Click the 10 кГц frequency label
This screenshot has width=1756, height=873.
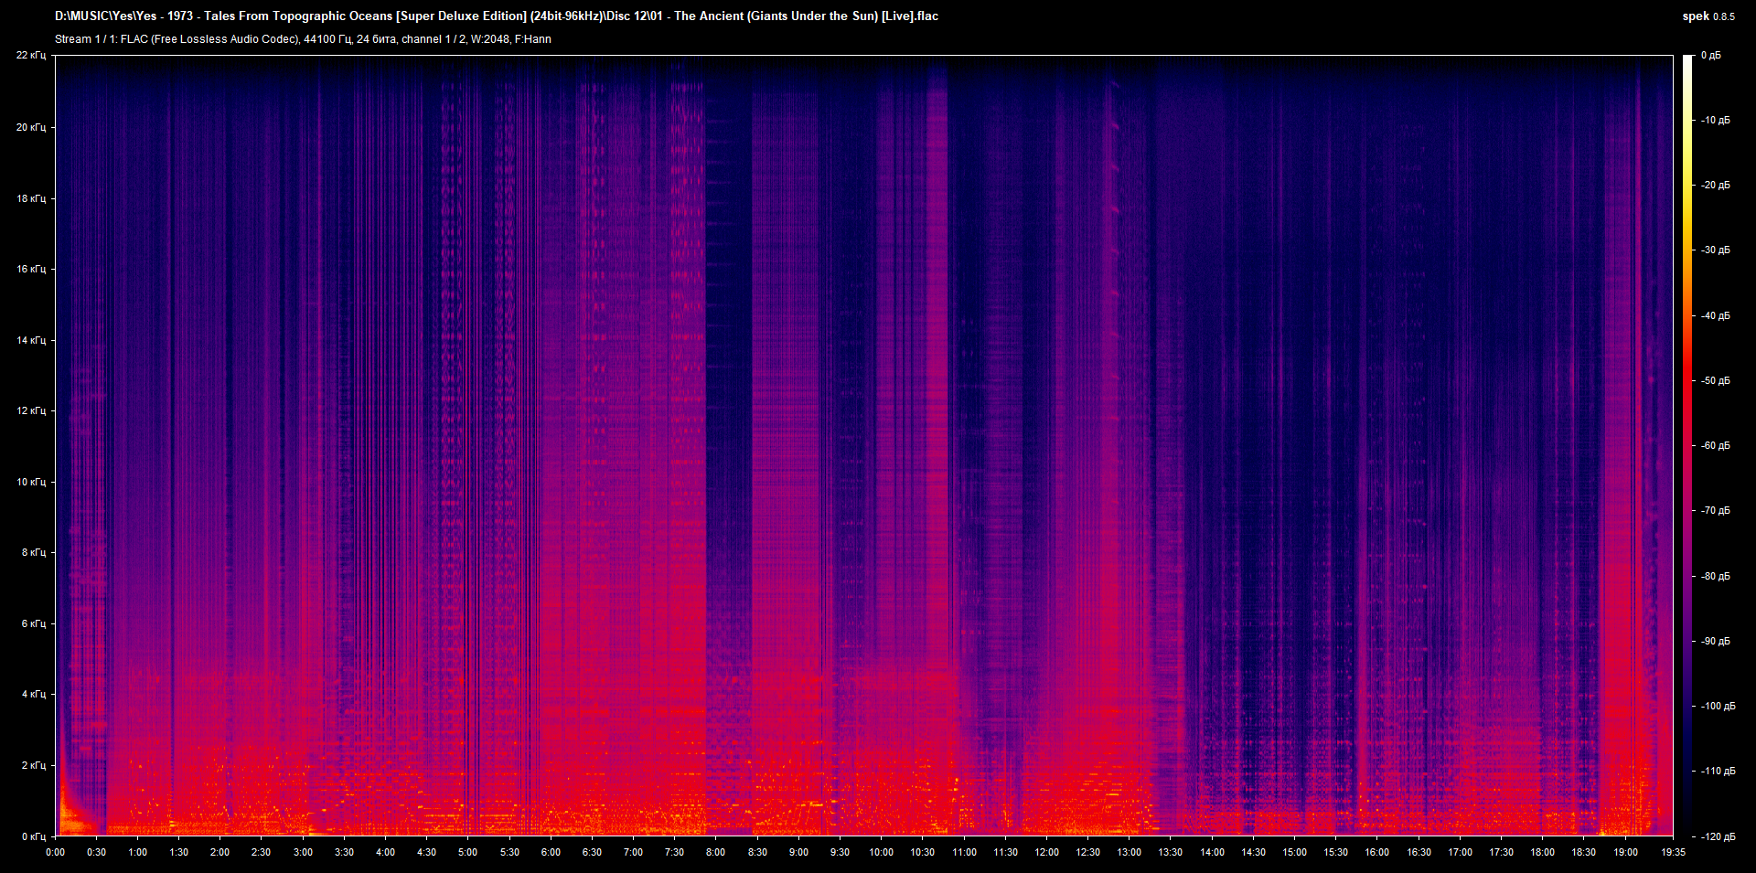click(x=31, y=482)
